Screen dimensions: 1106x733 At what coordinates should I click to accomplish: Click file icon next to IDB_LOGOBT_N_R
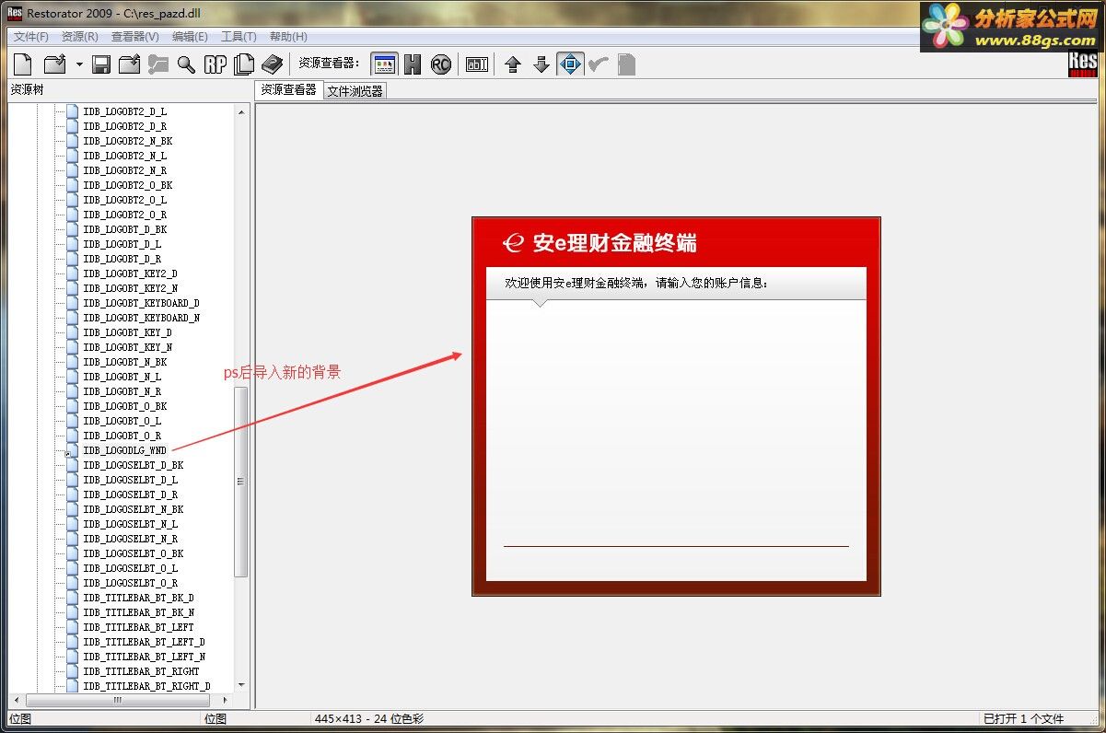point(72,391)
